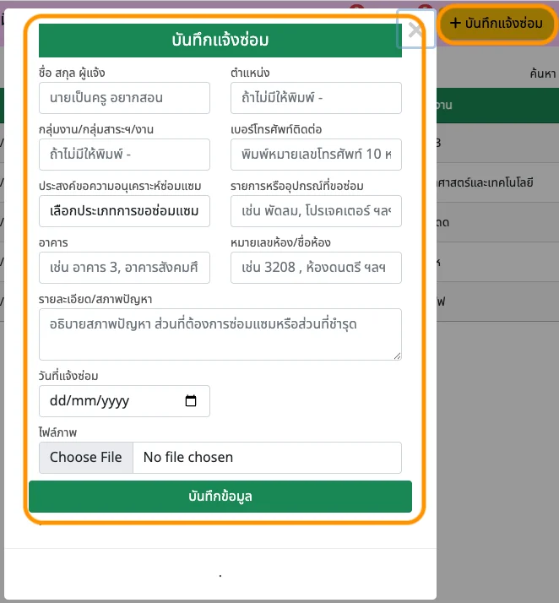Select the เบอร์โทรศัพท์ติดต่อ phone number field
559x603 pixels.
click(x=316, y=155)
